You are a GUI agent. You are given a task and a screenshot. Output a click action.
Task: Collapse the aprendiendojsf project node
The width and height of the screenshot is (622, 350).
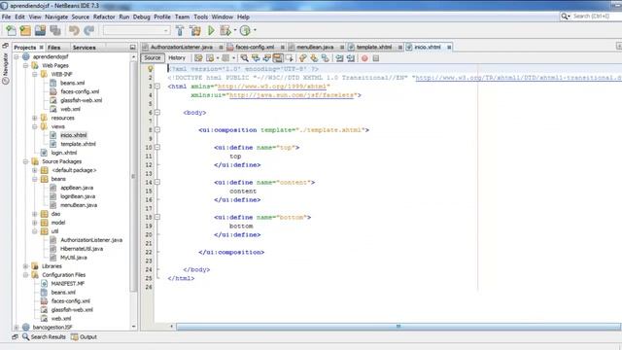[x=17, y=56]
